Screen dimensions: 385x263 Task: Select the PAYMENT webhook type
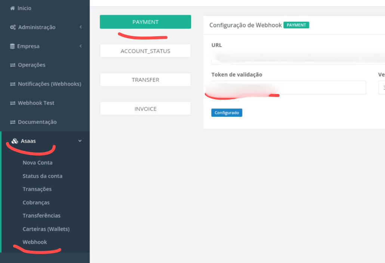point(145,22)
